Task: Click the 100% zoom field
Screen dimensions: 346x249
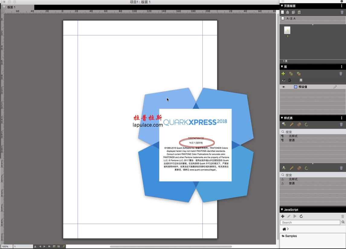Action: pyautogui.click(x=6, y=246)
